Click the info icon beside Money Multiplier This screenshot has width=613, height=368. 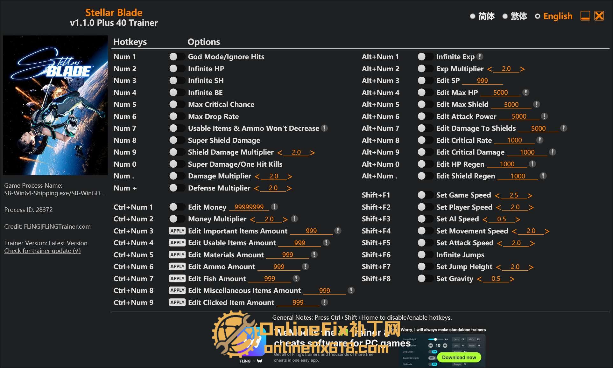295,219
